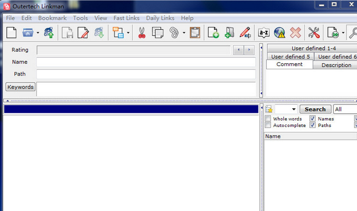
Task: Click the Keywords button
Action: (x=20, y=87)
